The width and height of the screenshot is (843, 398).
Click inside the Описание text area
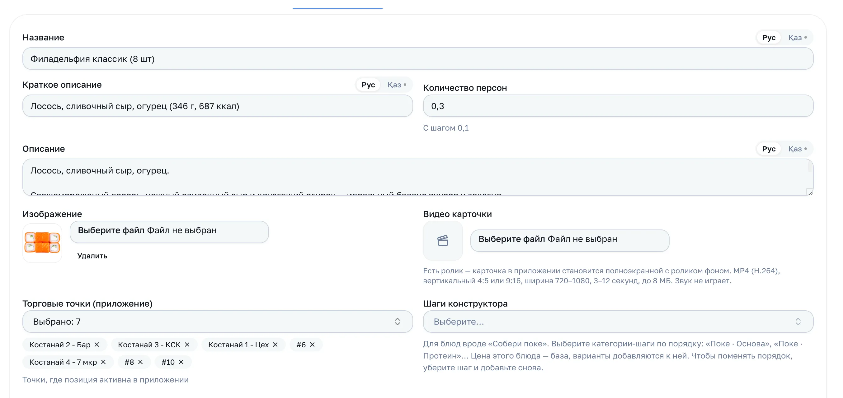click(x=418, y=177)
